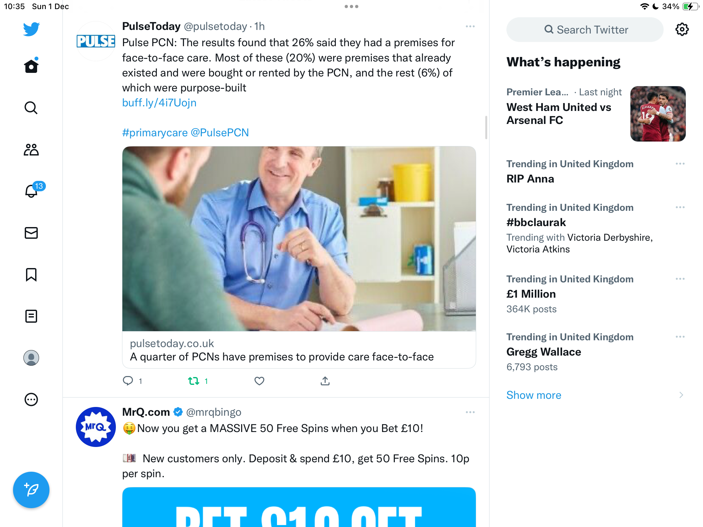Open the buff.ly/4i7Uojn link
Image resolution: width=703 pixels, height=527 pixels.
159,103
